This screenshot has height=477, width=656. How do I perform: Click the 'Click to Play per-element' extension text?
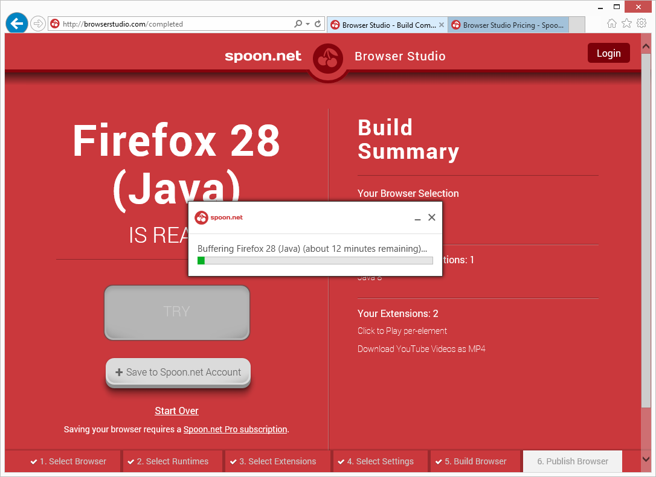(x=402, y=331)
